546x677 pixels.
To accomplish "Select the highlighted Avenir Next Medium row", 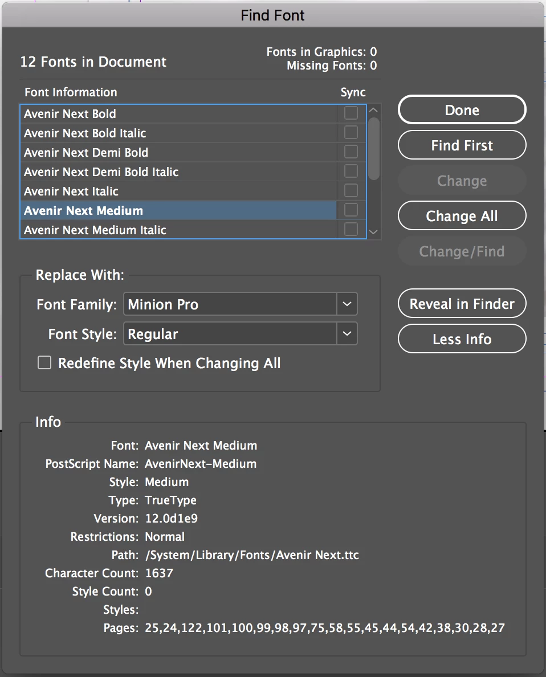I will click(178, 210).
